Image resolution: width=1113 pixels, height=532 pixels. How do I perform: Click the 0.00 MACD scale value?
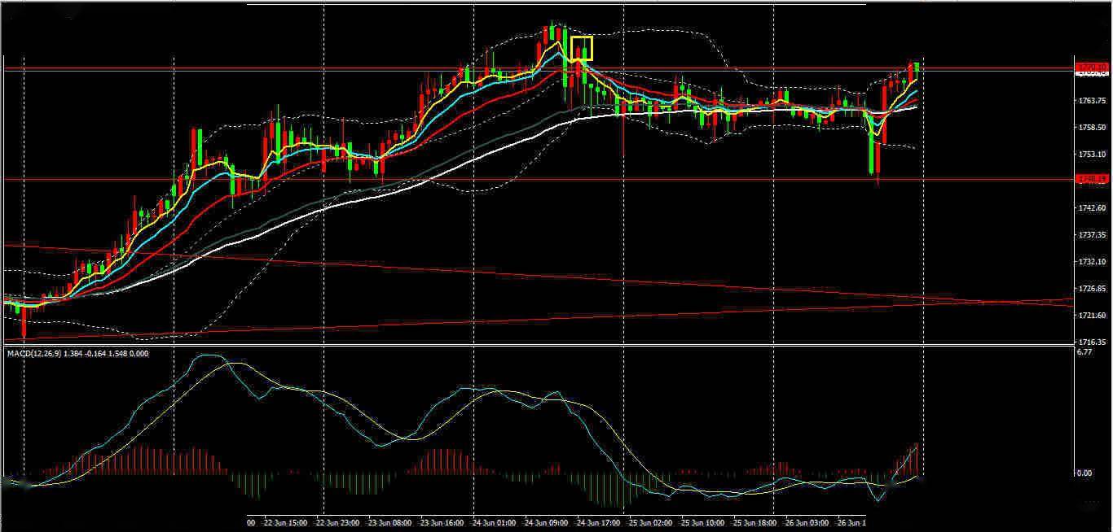coord(1084,473)
